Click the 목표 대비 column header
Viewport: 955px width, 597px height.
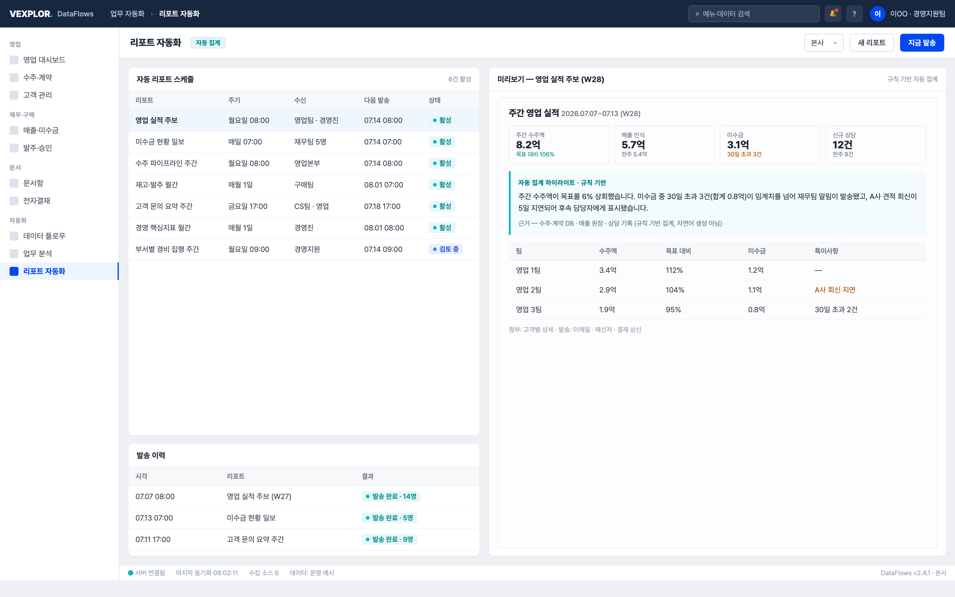point(678,251)
